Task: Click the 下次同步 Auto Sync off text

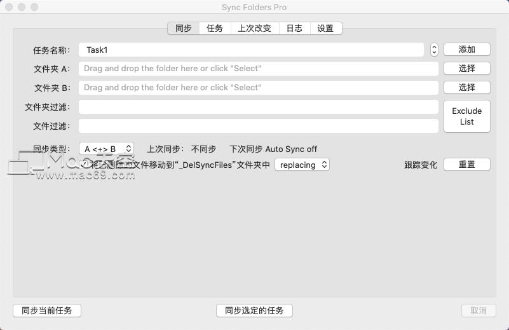Action: tap(273, 149)
